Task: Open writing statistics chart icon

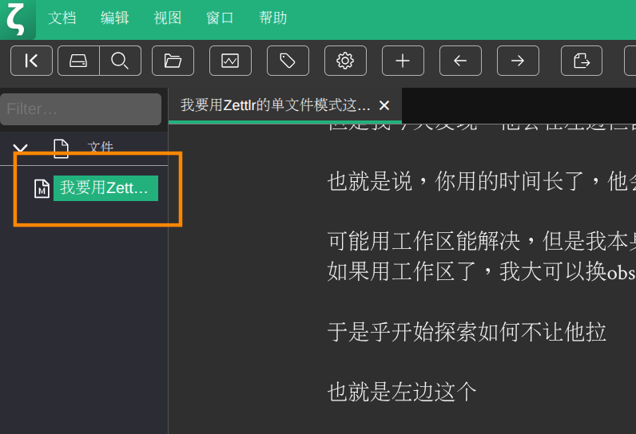Action: (x=230, y=61)
